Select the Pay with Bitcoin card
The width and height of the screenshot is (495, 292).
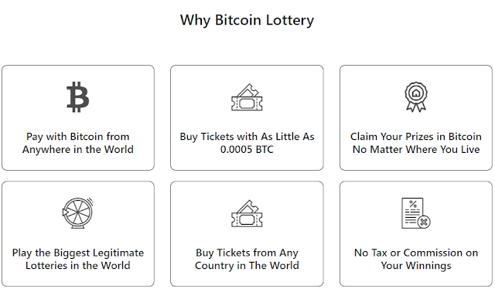78,118
